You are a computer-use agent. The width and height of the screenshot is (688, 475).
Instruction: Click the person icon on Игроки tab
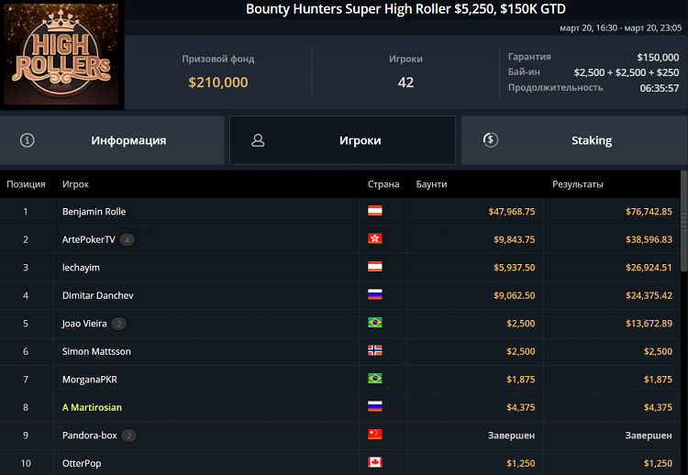(258, 140)
